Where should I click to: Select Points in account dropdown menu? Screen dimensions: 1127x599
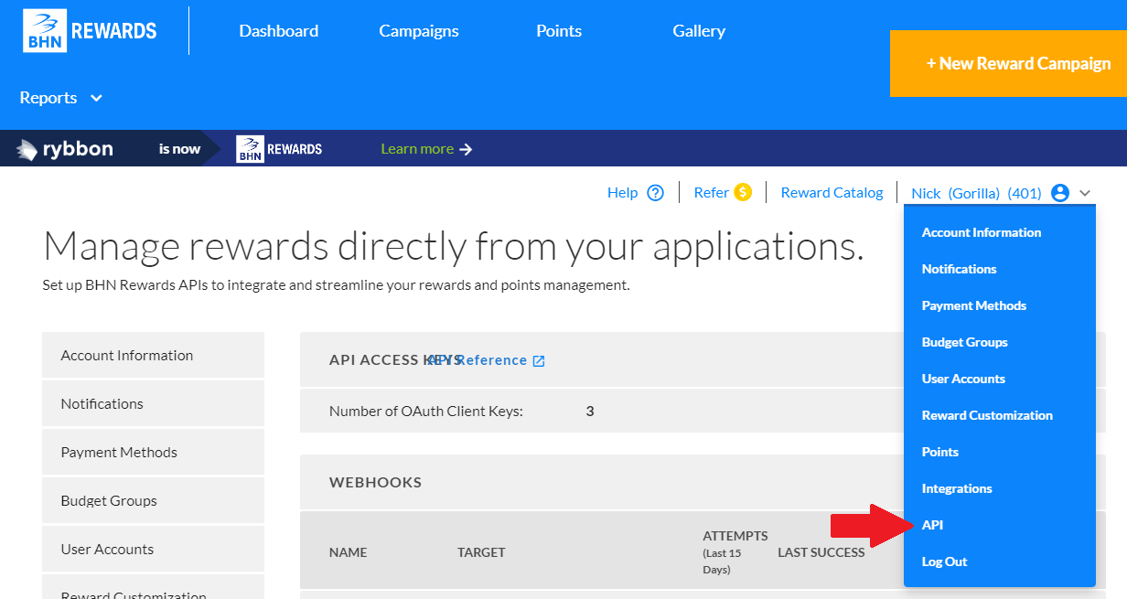[940, 452]
